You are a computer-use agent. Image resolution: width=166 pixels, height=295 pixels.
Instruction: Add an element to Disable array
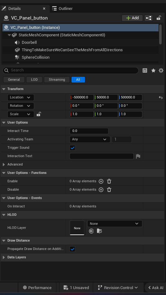coord(101,190)
